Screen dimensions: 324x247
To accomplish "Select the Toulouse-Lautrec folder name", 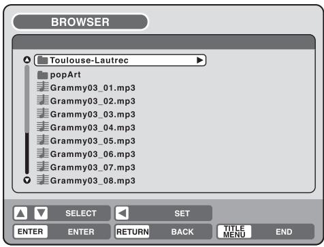I will [89, 60].
